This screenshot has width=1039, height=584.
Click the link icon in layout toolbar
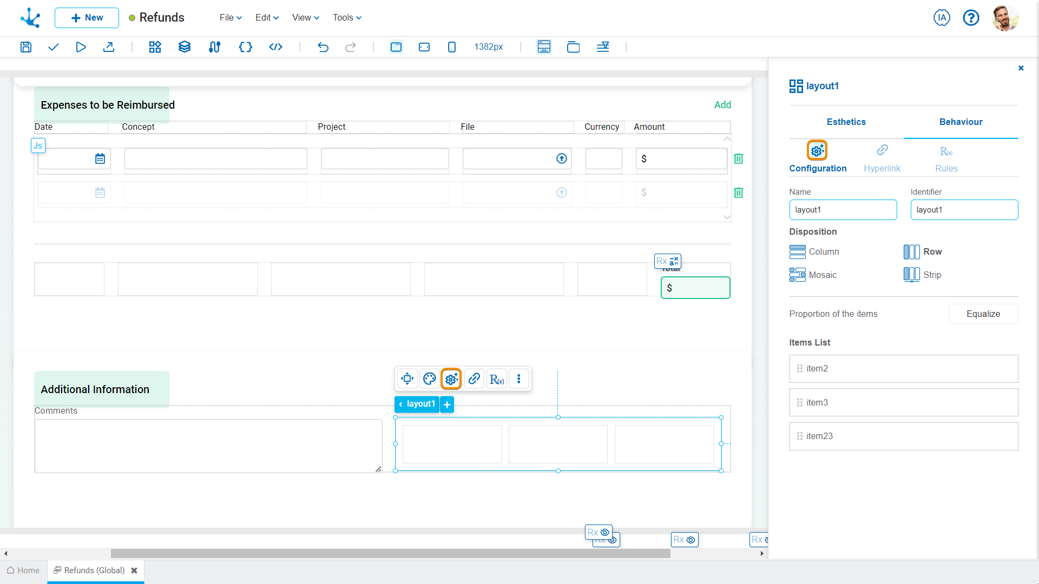[475, 379]
